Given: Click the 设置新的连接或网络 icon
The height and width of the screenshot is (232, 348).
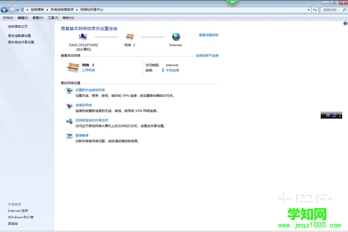Looking at the screenshot, I should tap(69, 90).
